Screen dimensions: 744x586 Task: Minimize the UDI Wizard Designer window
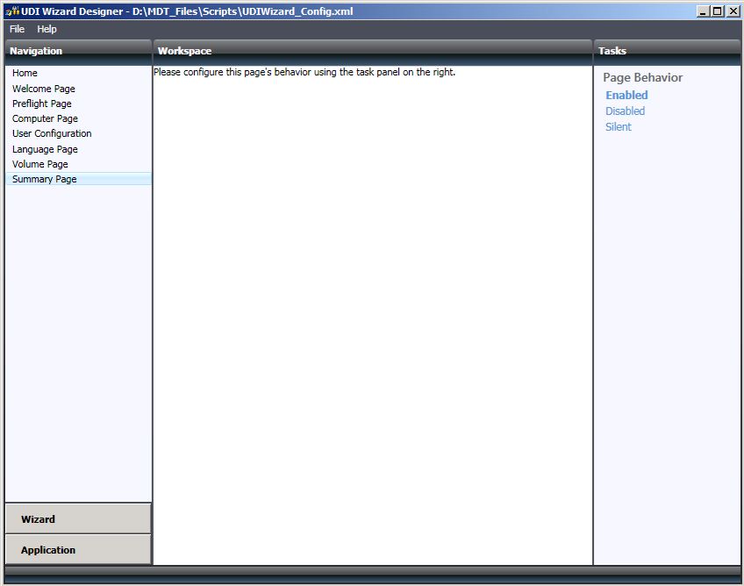coord(703,11)
